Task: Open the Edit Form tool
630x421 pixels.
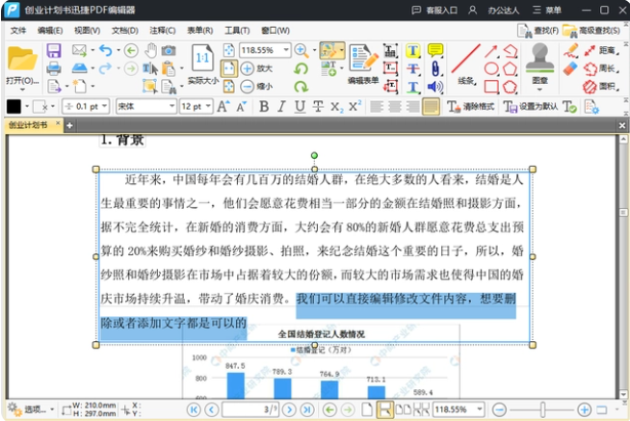Action: click(x=363, y=65)
